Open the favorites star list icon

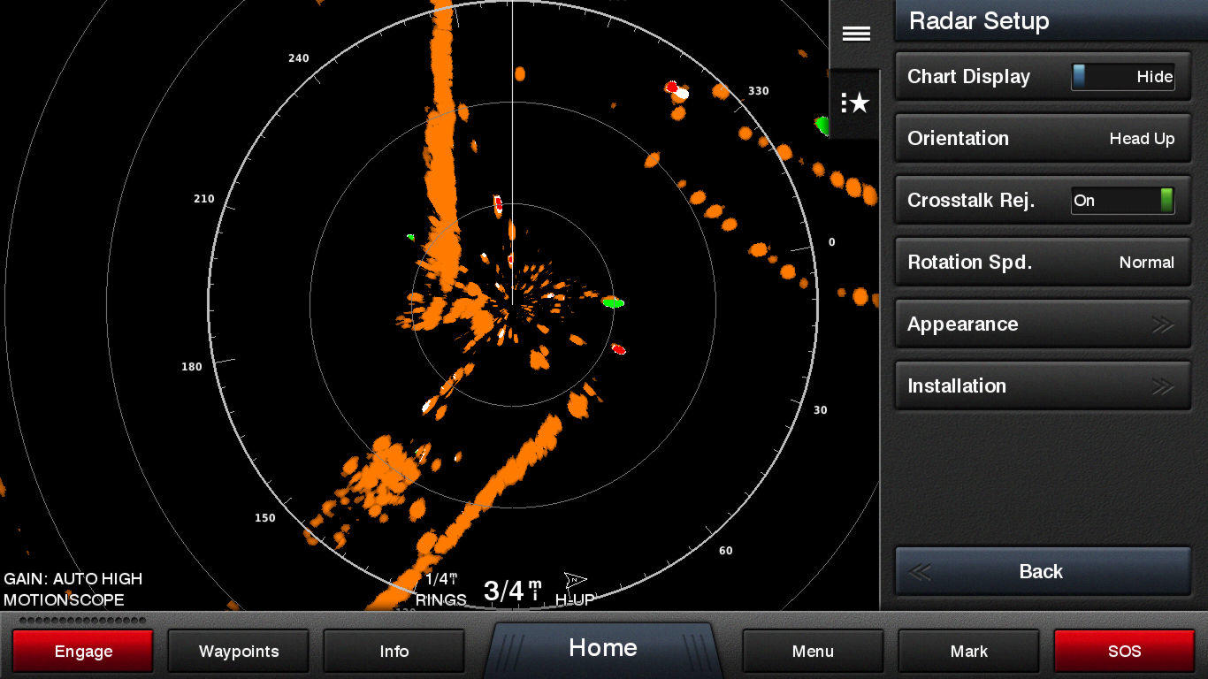pos(856,103)
